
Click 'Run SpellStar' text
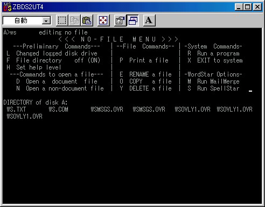coord(218,88)
